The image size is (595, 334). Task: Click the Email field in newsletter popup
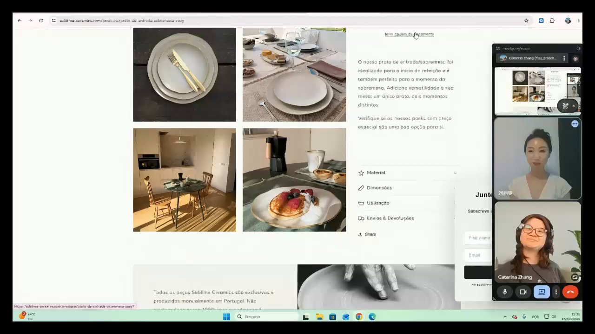click(478, 255)
